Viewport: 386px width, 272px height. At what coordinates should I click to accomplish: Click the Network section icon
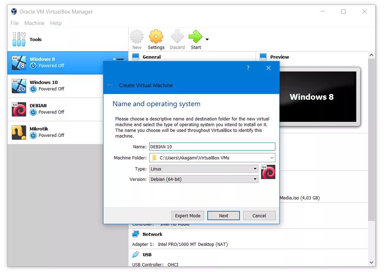[x=136, y=234]
